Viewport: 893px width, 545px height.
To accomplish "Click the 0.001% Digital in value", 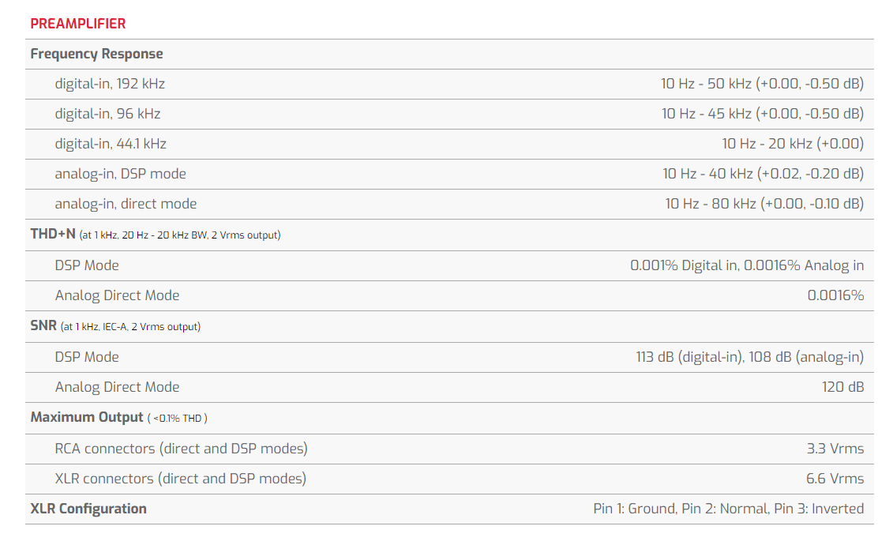I will 684,265.
